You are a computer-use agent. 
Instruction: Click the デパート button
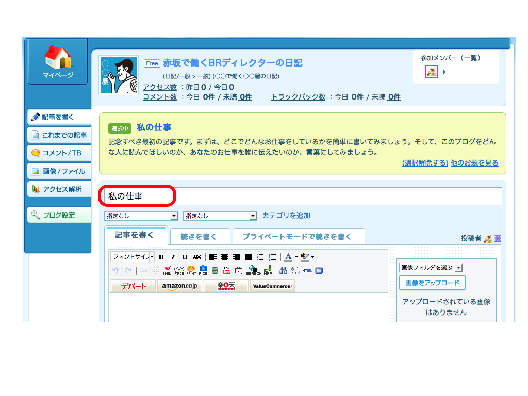click(134, 286)
